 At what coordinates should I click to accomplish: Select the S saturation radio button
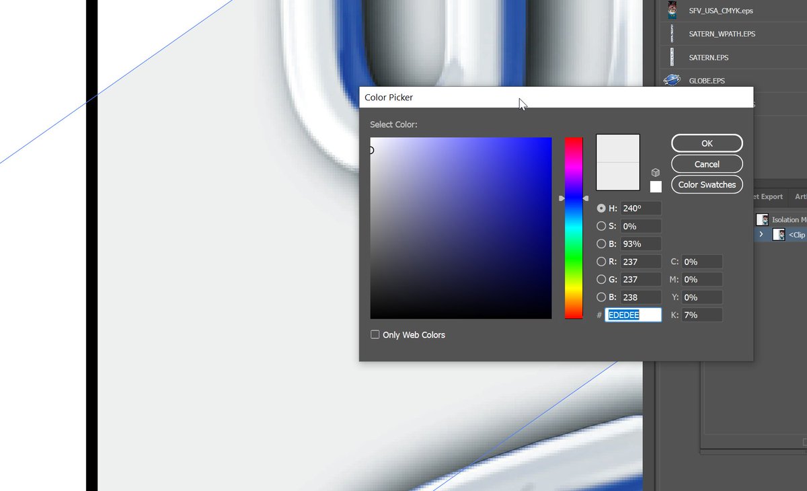click(601, 226)
